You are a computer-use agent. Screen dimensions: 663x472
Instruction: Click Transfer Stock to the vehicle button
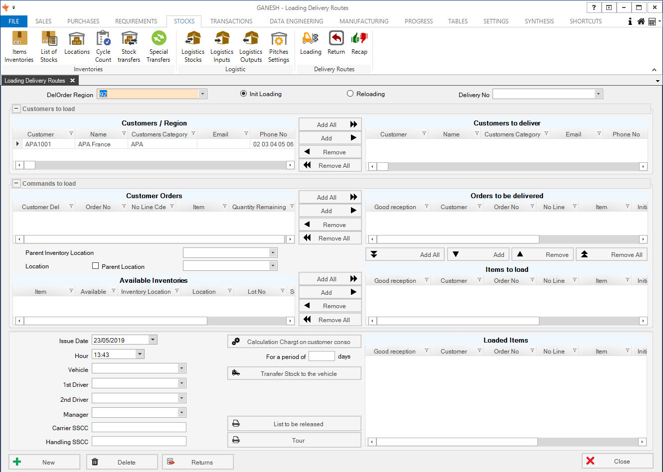(294, 373)
